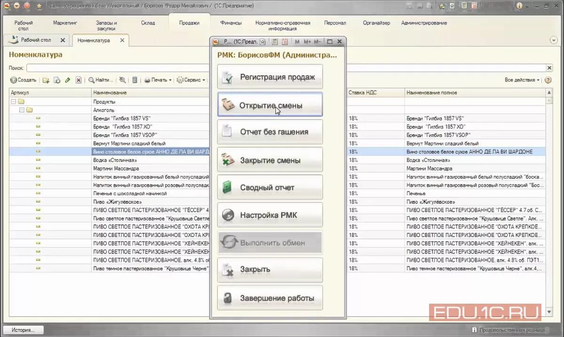Click the list view mode icon in toolbar
Screen dimensions: 564x337
pyautogui.click(x=135, y=80)
